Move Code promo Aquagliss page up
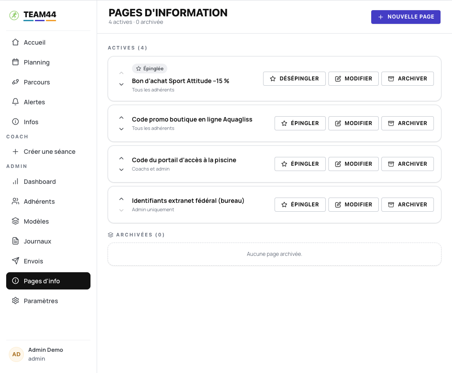The image size is (452, 373). coord(121,118)
